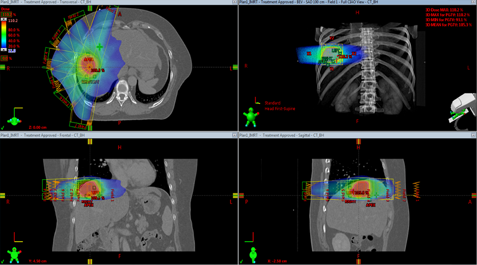Click the left plane marker in frontal view
The image size is (477, 265).
tap(4, 196)
